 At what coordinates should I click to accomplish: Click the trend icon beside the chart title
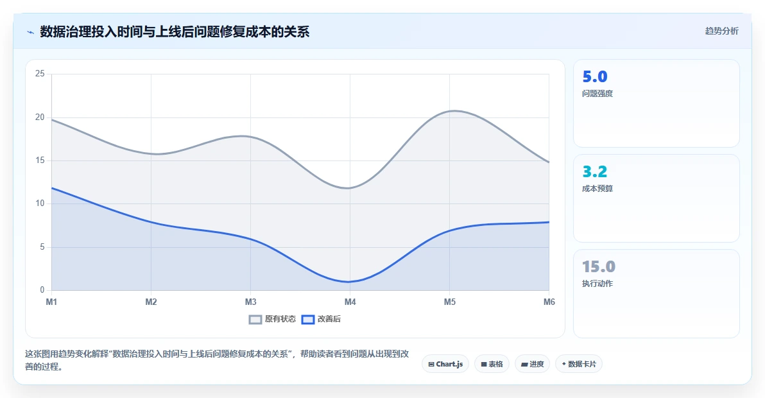31,33
